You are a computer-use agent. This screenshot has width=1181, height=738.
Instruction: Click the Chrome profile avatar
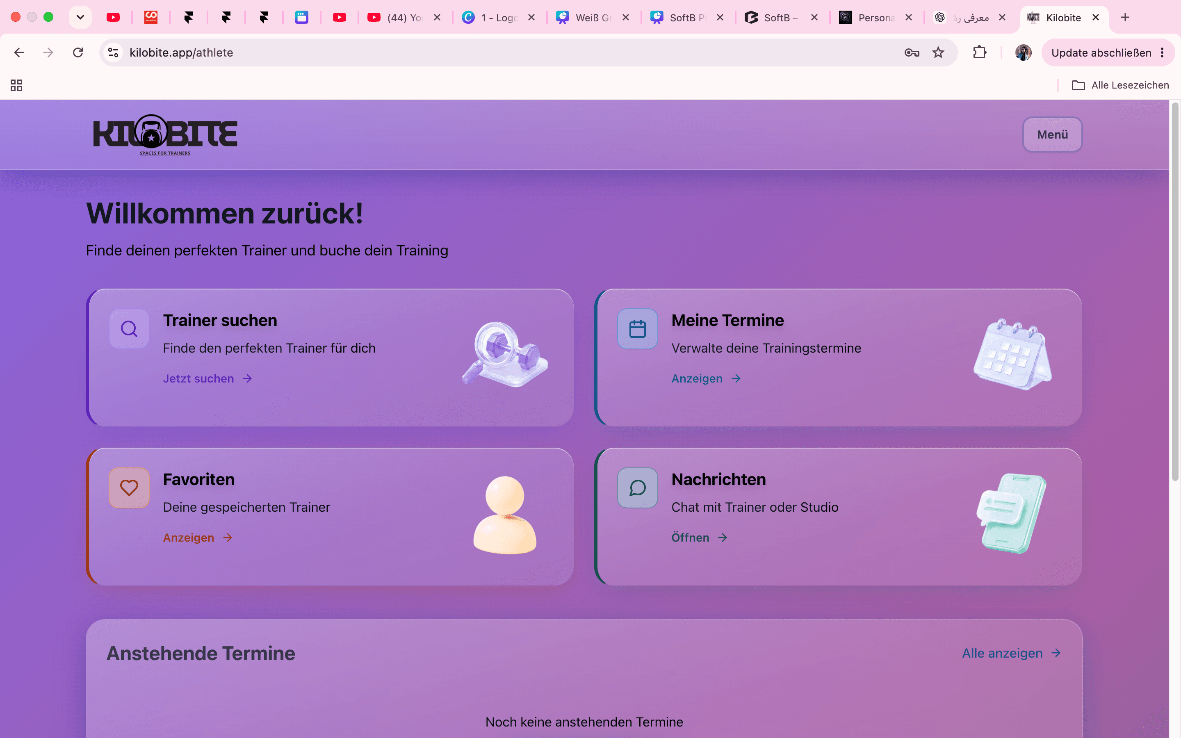pyautogui.click(x=1023, y=52)
